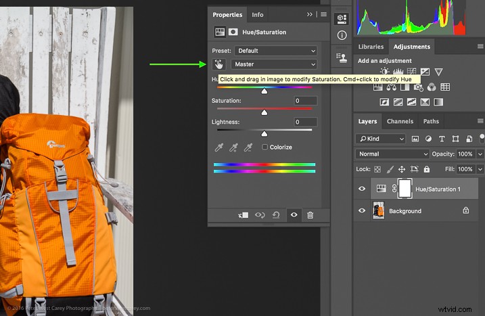
Task: Switch to the Libraries tab
Action: pyautogui.click(x=371, y=47)
